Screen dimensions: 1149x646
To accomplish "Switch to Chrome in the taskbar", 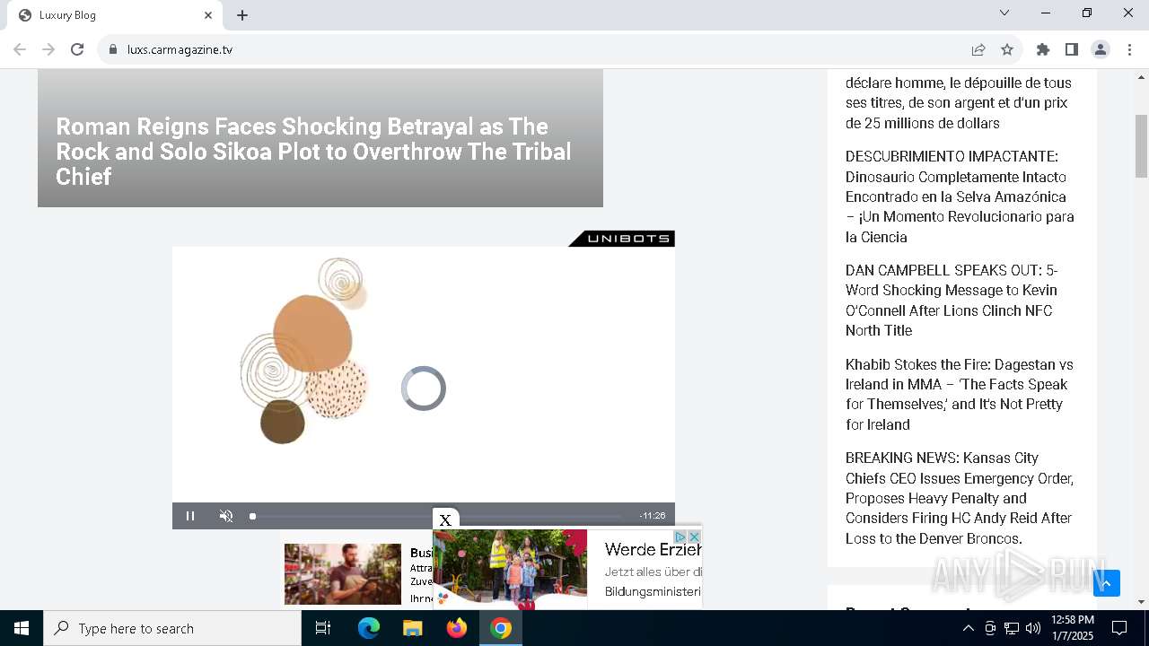I will click(x=501, y=628).
